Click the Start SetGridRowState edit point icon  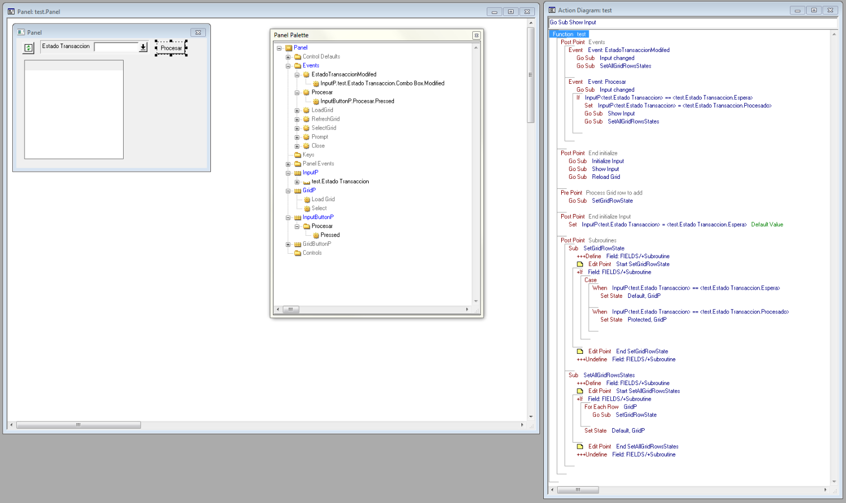coord(580,264)
